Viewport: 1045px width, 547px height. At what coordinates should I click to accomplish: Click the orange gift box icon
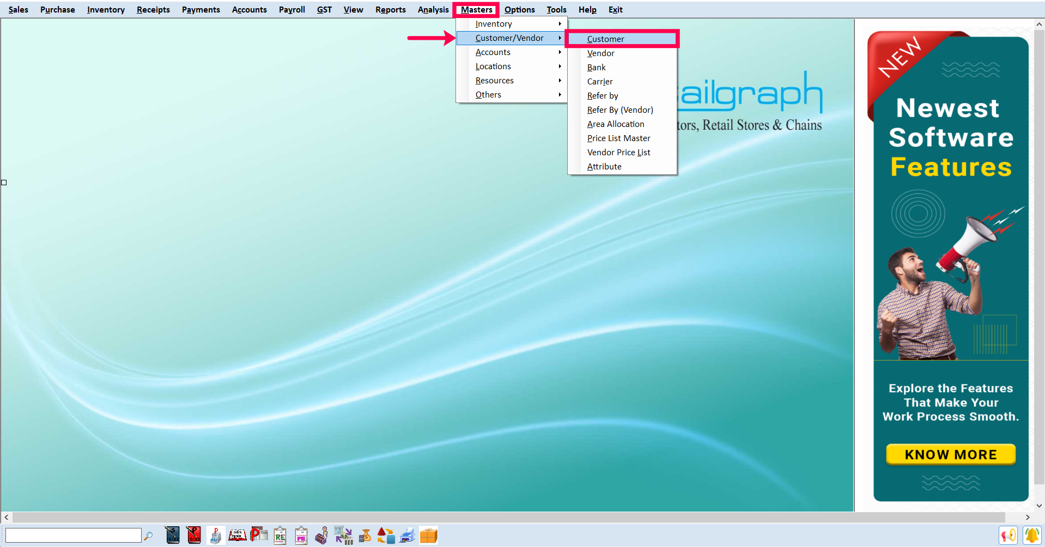coord(429,536)
